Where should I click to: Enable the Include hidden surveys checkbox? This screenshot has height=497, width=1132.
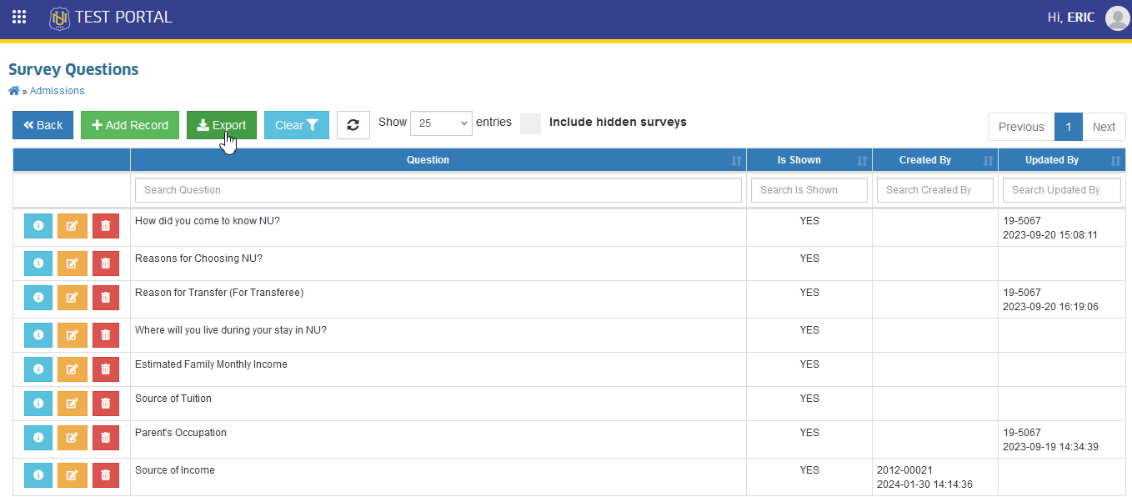pyautogui.click(x=530, y=123)
